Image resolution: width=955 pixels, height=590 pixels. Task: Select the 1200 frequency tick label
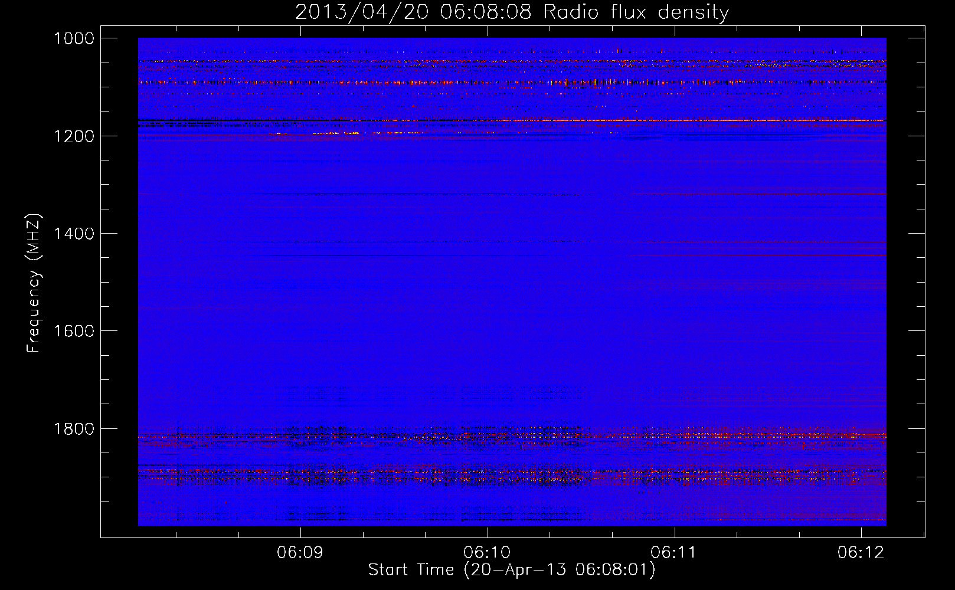click(x=74, y=136)
